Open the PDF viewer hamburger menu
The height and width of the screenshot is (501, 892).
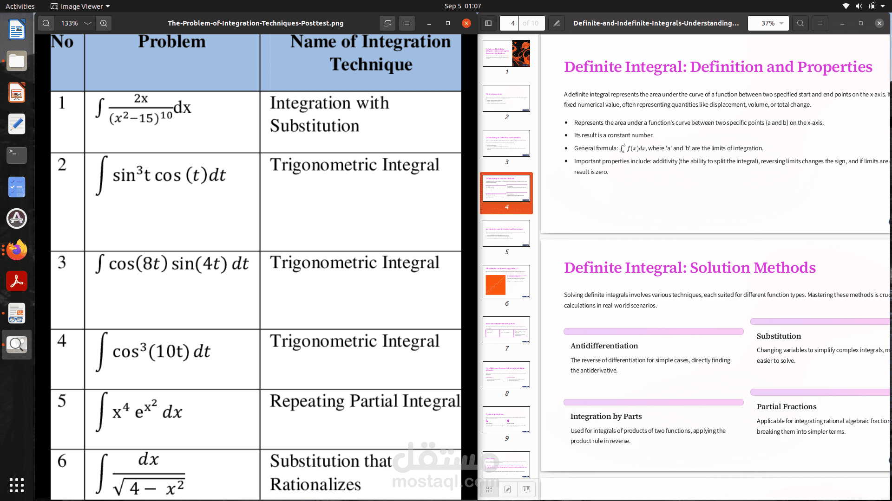(820, 23)
